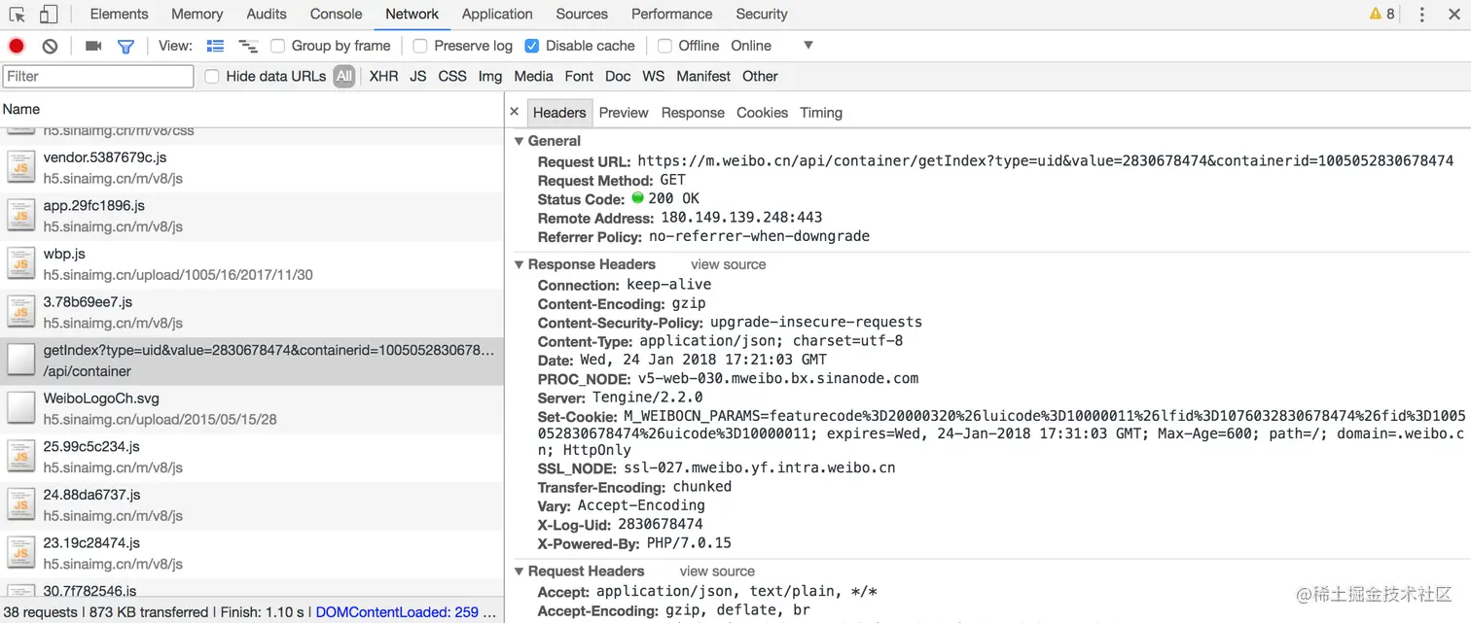Collapse the Request Headers section
This screenshot has height=623, width=1471.
click(519, 571)
